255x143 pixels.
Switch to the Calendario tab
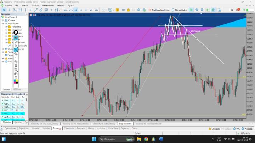click(x=69, y=129)
